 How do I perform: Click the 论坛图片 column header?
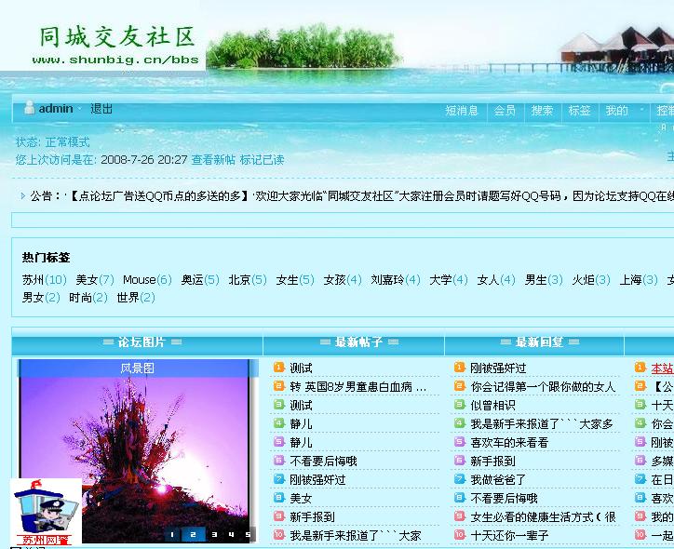coord(142,341)
